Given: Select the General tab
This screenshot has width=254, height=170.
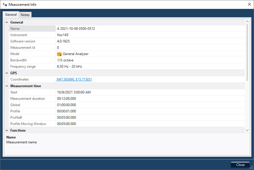Looking at the screenshot, I should [x=11, y=15].
